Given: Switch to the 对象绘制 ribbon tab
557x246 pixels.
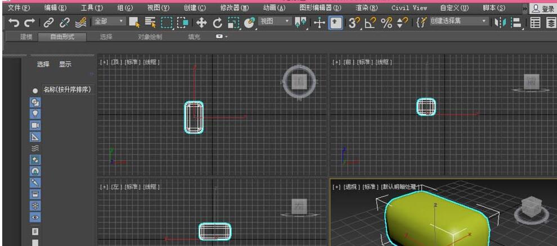Looking at the screenshot, I should tap(150, 37).
